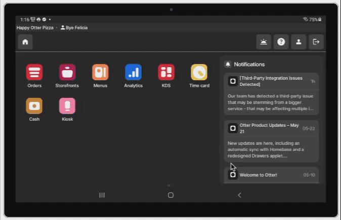Screen dimensions: 341x220
Task: Go to the home screen button
Action: (x=25, y=42)
